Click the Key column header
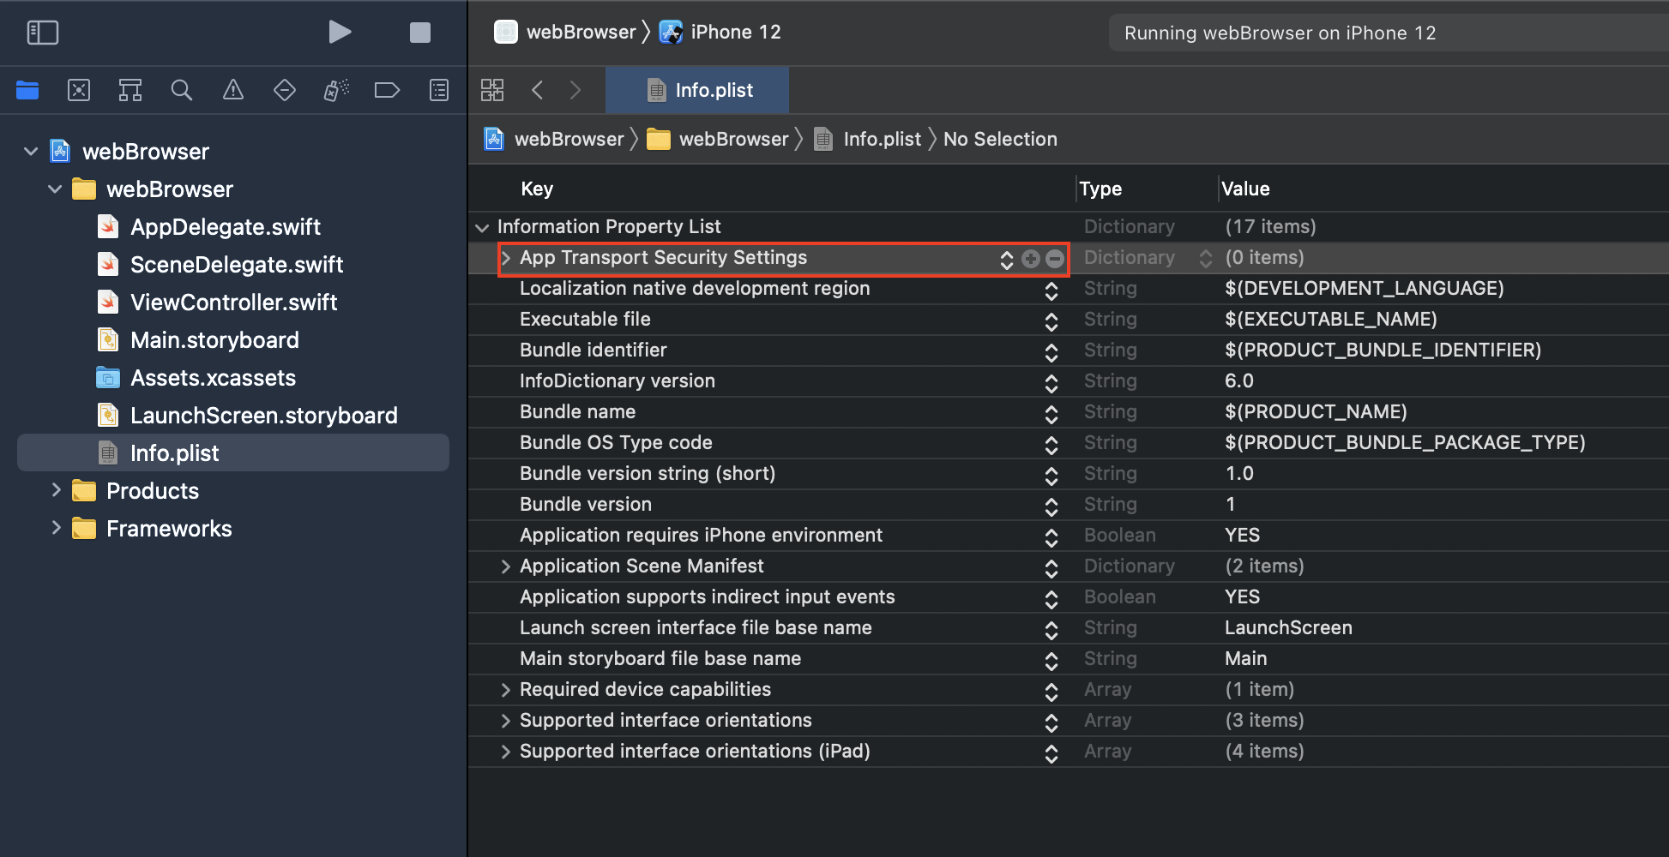1669x857 pixels. click(x=537, y=189)
